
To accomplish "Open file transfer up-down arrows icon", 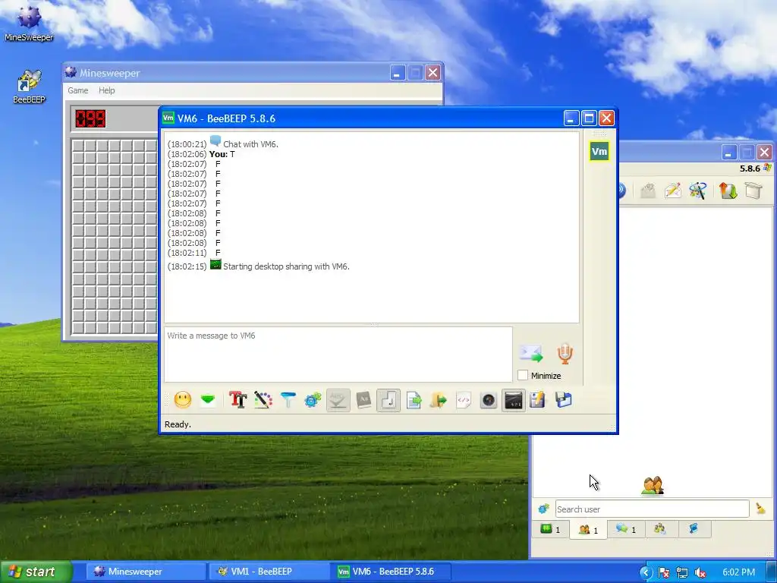I will 728,191.
